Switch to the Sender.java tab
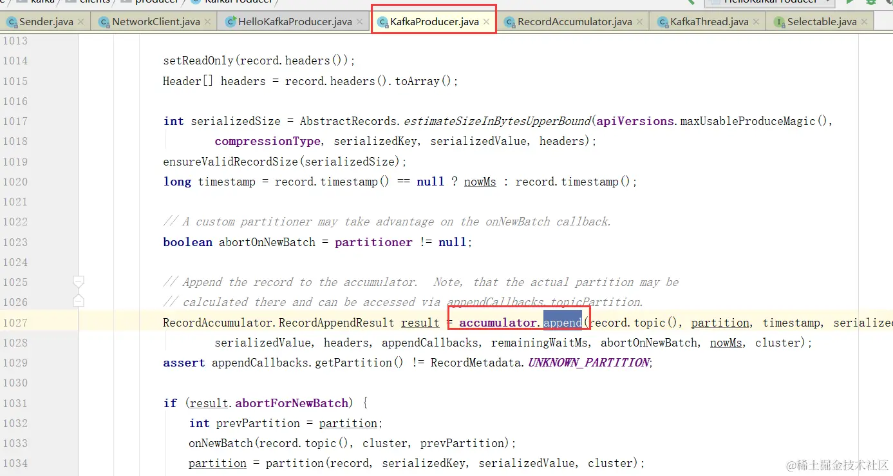The width and height of the screenshot is (893, 476). click(46, 21)
